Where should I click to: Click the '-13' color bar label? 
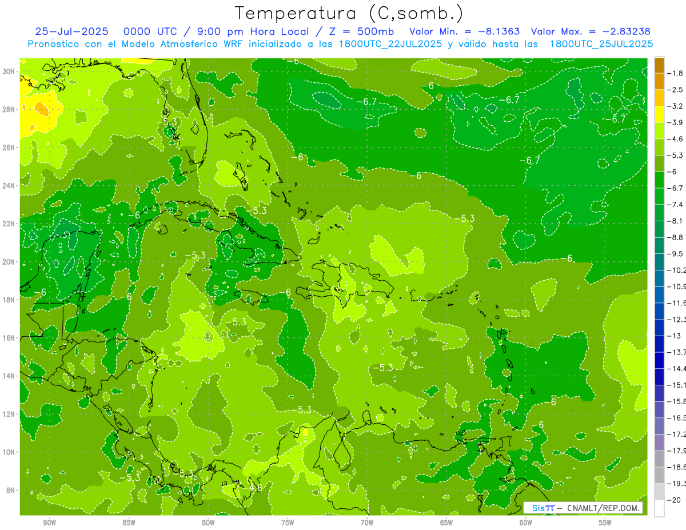point(674,336)
